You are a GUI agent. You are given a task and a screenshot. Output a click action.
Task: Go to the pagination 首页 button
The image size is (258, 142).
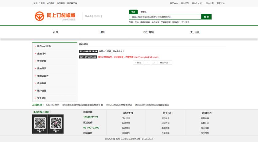click(x=138, y=63)
